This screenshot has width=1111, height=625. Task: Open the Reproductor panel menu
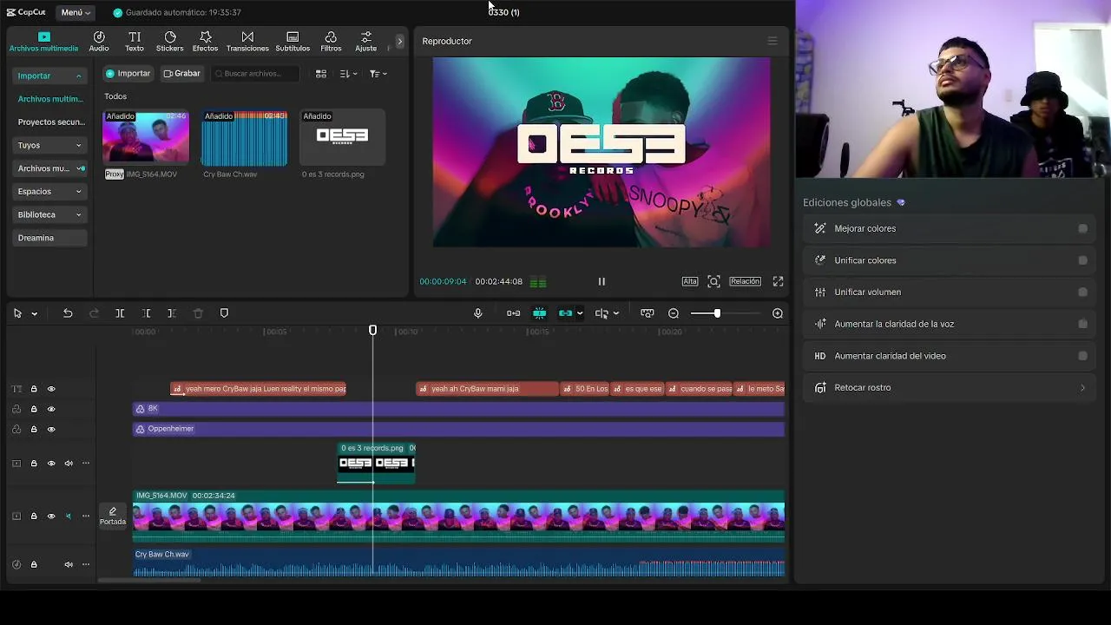click(x=772, y=41)
